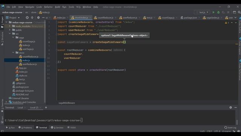The width and height of the screenshot is (241, 136).
Task: Open the Refactor menu
Action: click(x=48, y=7)
